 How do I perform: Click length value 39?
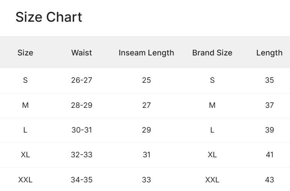click(269, 130)
